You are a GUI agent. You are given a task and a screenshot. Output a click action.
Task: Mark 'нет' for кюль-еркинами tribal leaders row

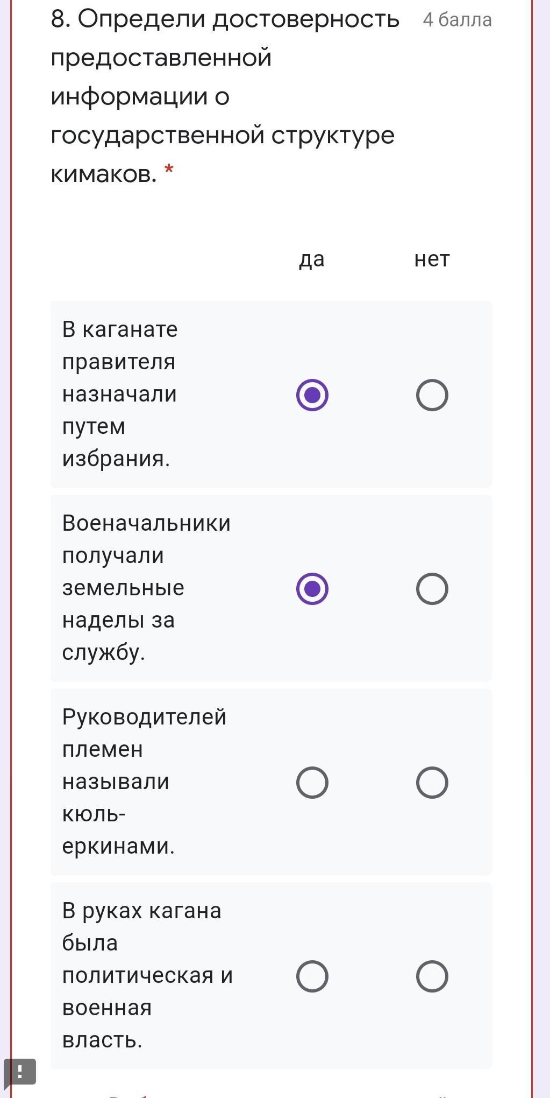432,783
